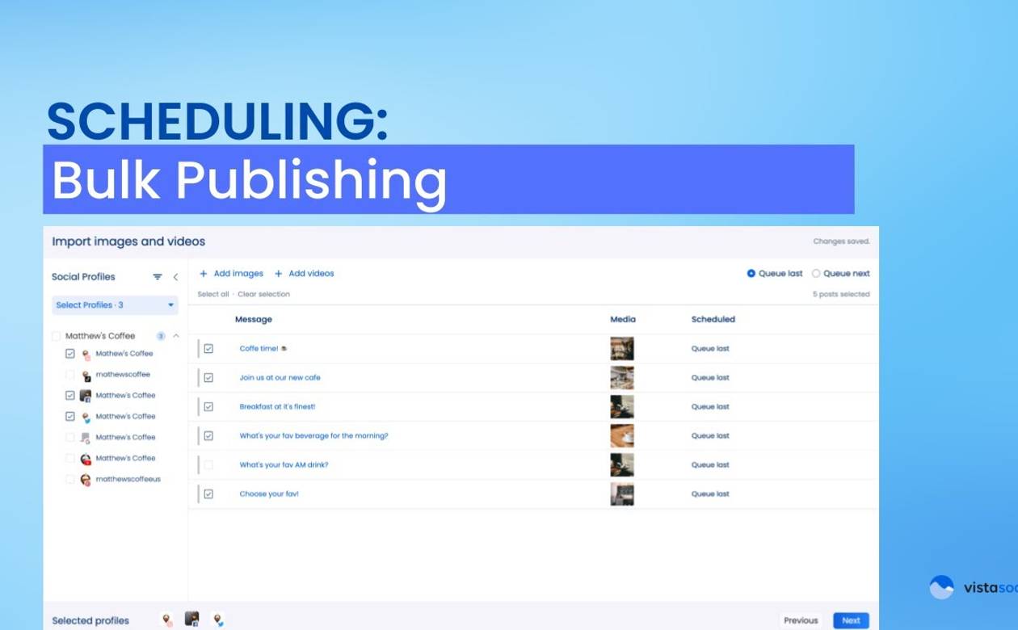Click Facebook avatar in Selected profiles bar

point(191,619)
